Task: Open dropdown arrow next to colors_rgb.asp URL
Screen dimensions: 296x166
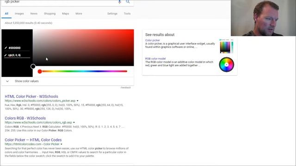Action: tap(74, 123)
